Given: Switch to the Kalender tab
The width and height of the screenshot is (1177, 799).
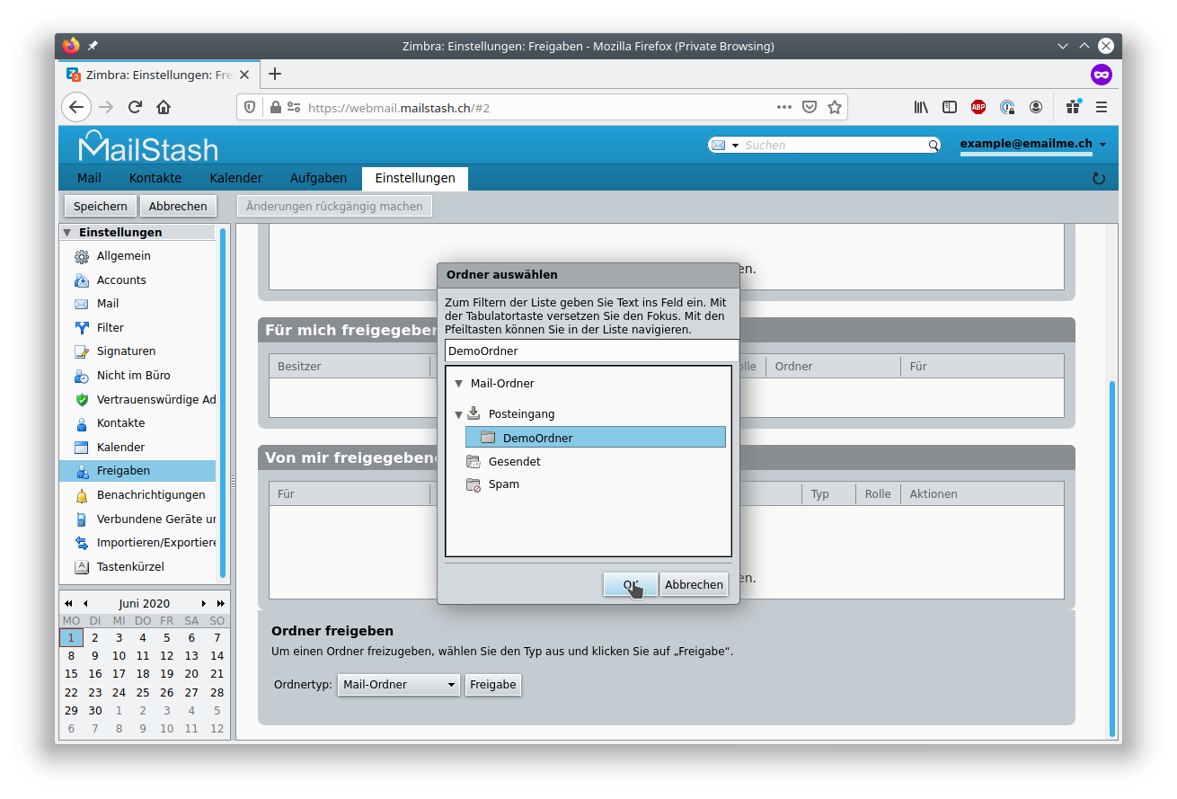Looking at the screenshot, I should coord(236,178).
